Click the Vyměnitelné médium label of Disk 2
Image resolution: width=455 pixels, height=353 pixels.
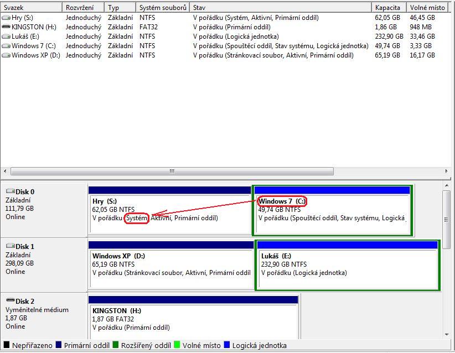[37, 310]
